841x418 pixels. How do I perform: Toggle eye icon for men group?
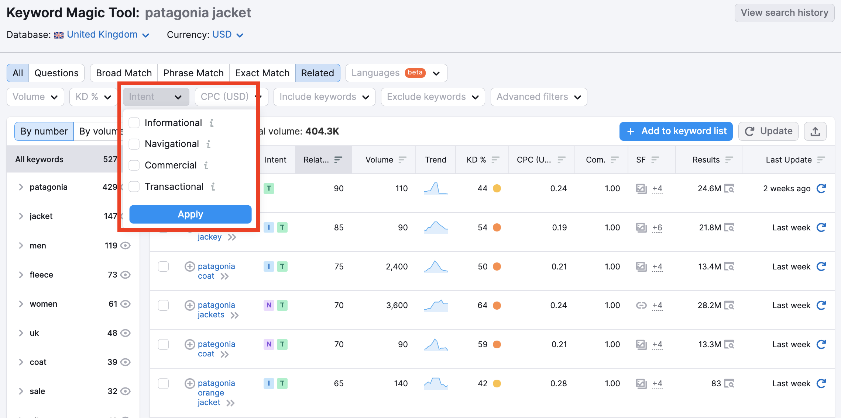click(x=126, y=245)
